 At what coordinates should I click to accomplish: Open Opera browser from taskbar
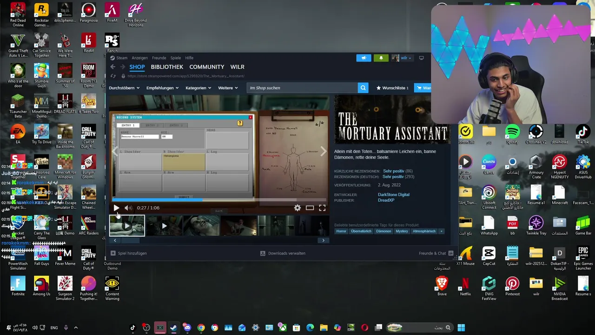point(364,328)
